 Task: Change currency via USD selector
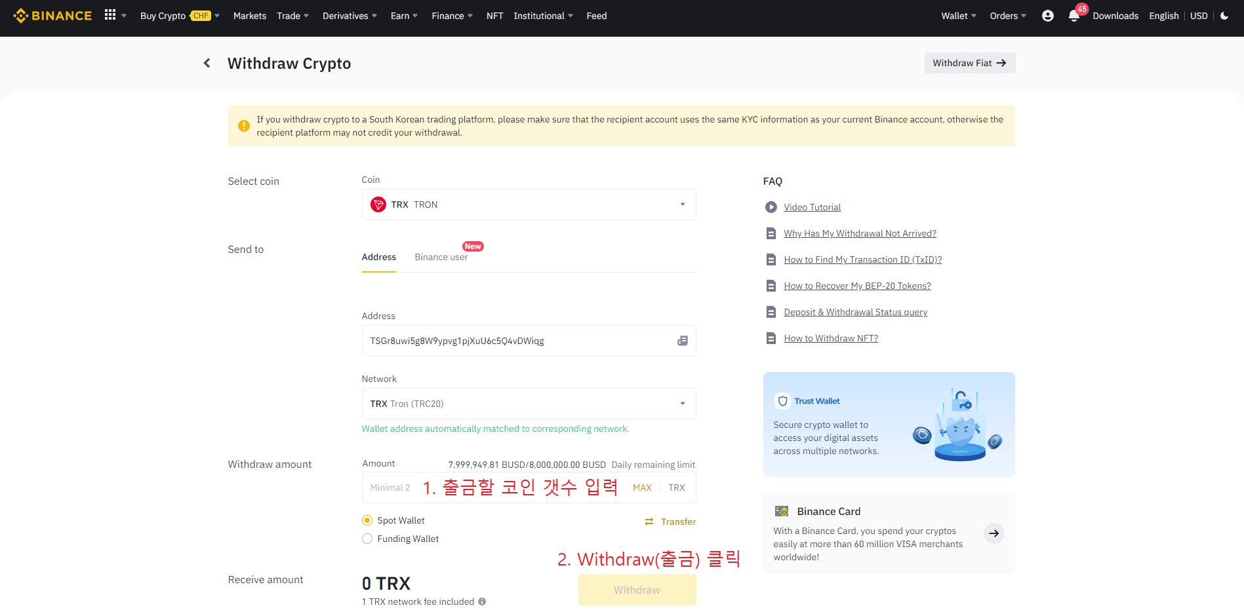(x=1199, y=16)
